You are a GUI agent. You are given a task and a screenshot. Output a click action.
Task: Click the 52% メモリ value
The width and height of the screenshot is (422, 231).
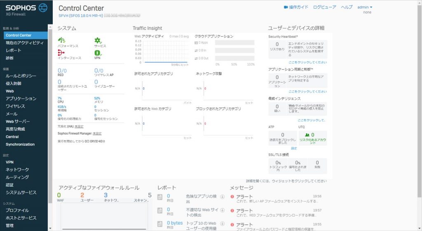pos(97,98)
